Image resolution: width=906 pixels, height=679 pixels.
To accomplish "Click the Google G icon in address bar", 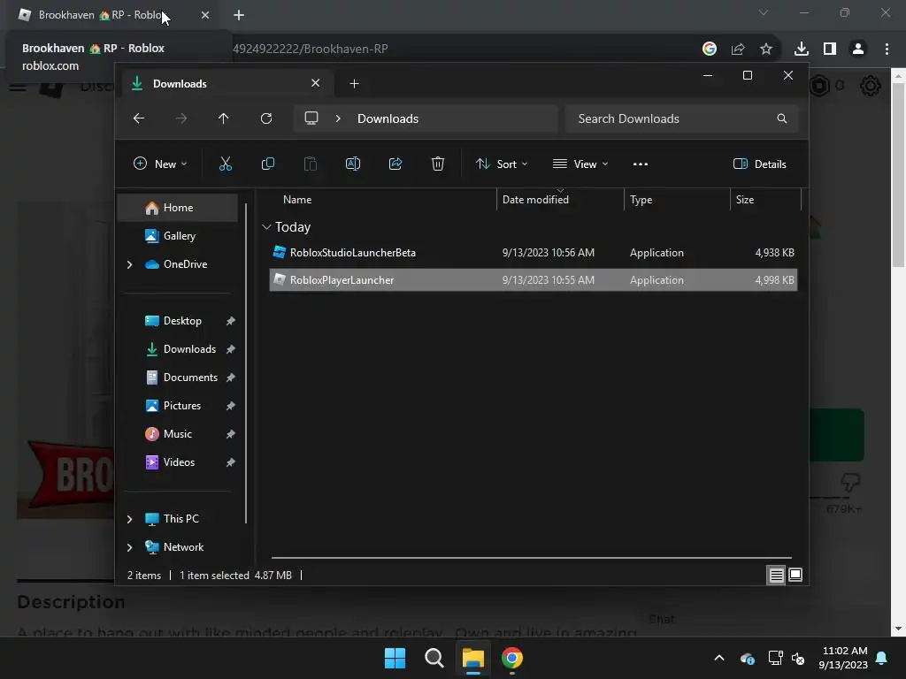I will (x=710, y=50).
